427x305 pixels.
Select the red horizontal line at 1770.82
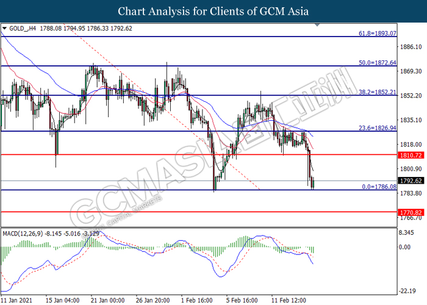[199, 212]
